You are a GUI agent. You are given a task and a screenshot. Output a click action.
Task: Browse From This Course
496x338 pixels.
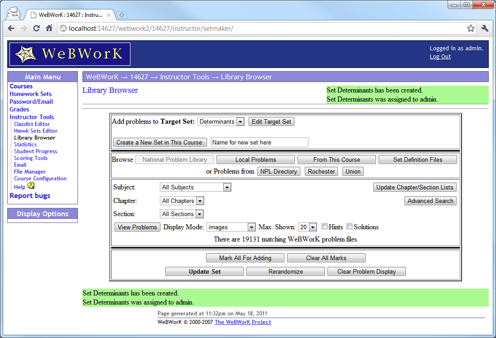pyautogui.click(x=337, y=159)
